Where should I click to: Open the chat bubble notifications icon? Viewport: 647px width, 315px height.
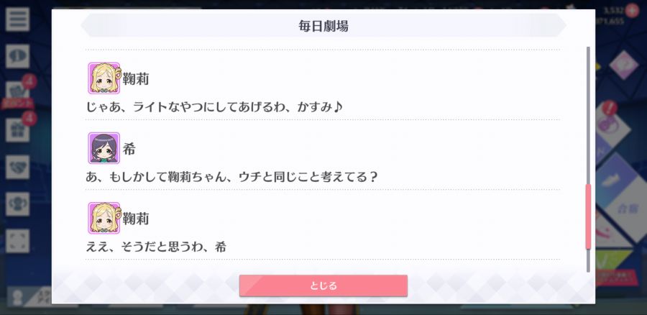[17, 56]
